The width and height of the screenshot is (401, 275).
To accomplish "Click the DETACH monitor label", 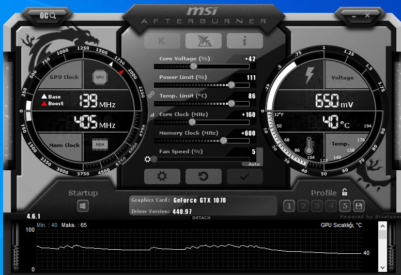I will click(x=201, y=218).
